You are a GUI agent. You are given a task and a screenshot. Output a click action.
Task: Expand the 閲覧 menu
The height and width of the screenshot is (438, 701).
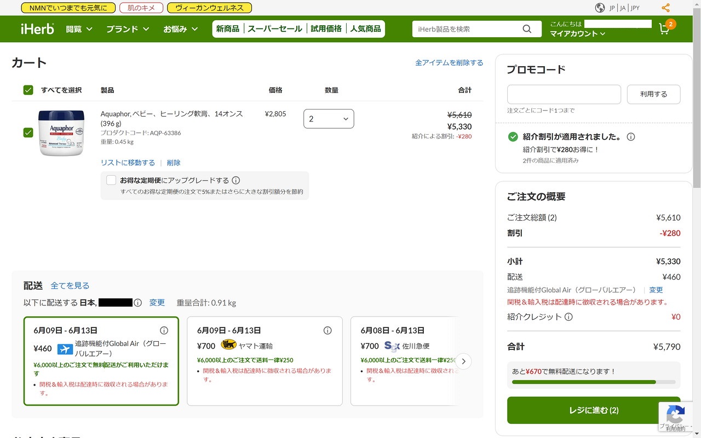click(x=79, y=29)
